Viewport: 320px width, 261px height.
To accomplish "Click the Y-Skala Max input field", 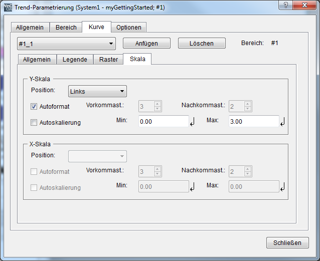I will tap(254, 121).
